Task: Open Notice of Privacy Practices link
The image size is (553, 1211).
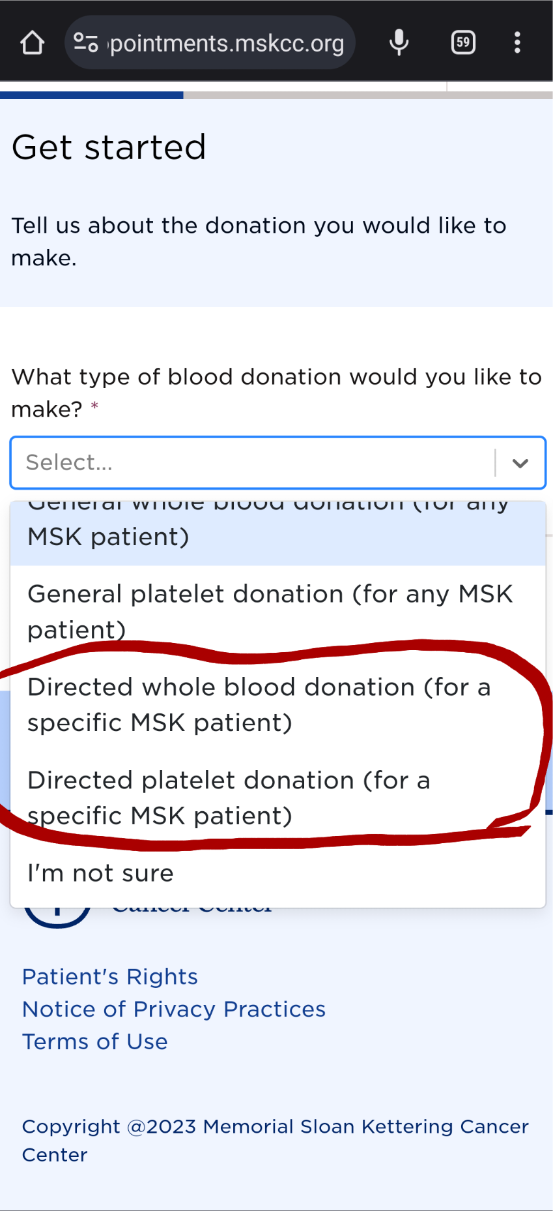Action: 174,1009
